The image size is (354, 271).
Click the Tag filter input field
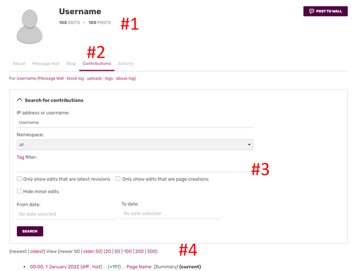135,167
